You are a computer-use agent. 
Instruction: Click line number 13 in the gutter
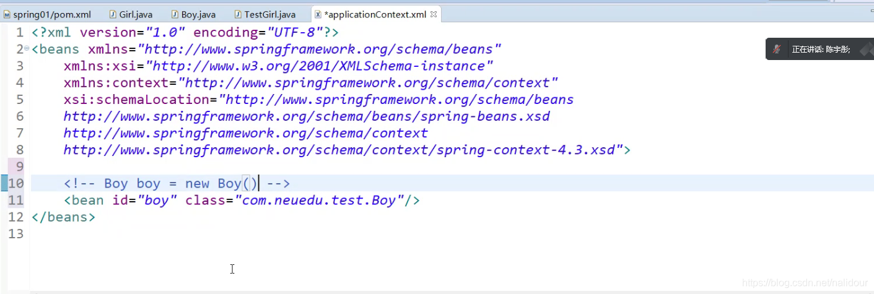point(16,234)
